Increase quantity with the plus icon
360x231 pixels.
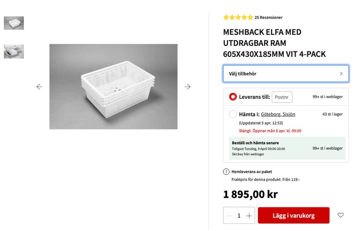click(249, 215)
